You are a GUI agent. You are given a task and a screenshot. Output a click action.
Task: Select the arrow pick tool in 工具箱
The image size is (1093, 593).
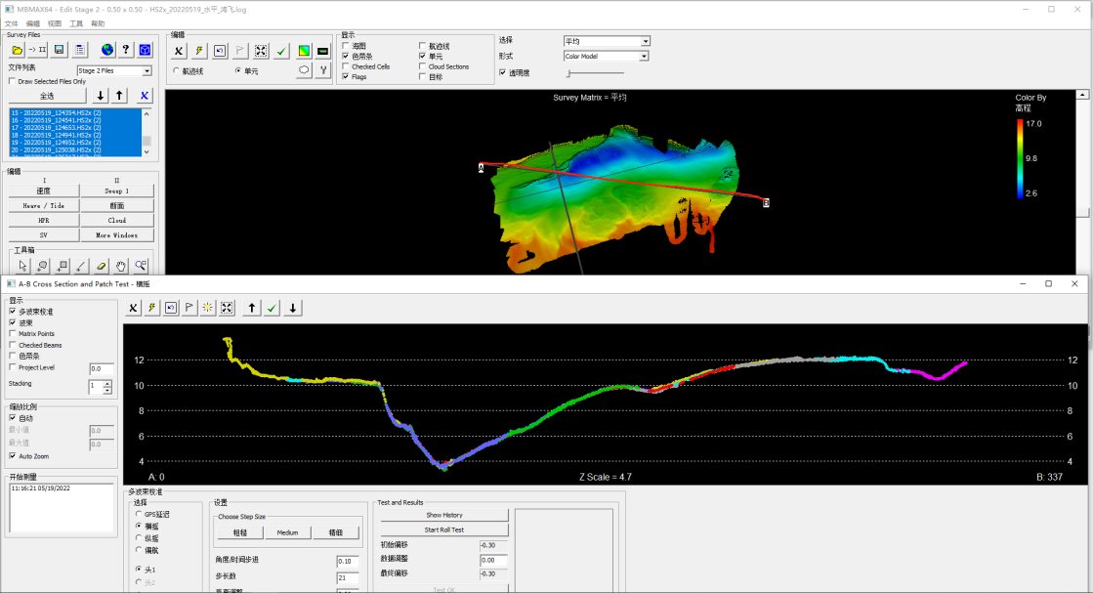click(22, 265)
